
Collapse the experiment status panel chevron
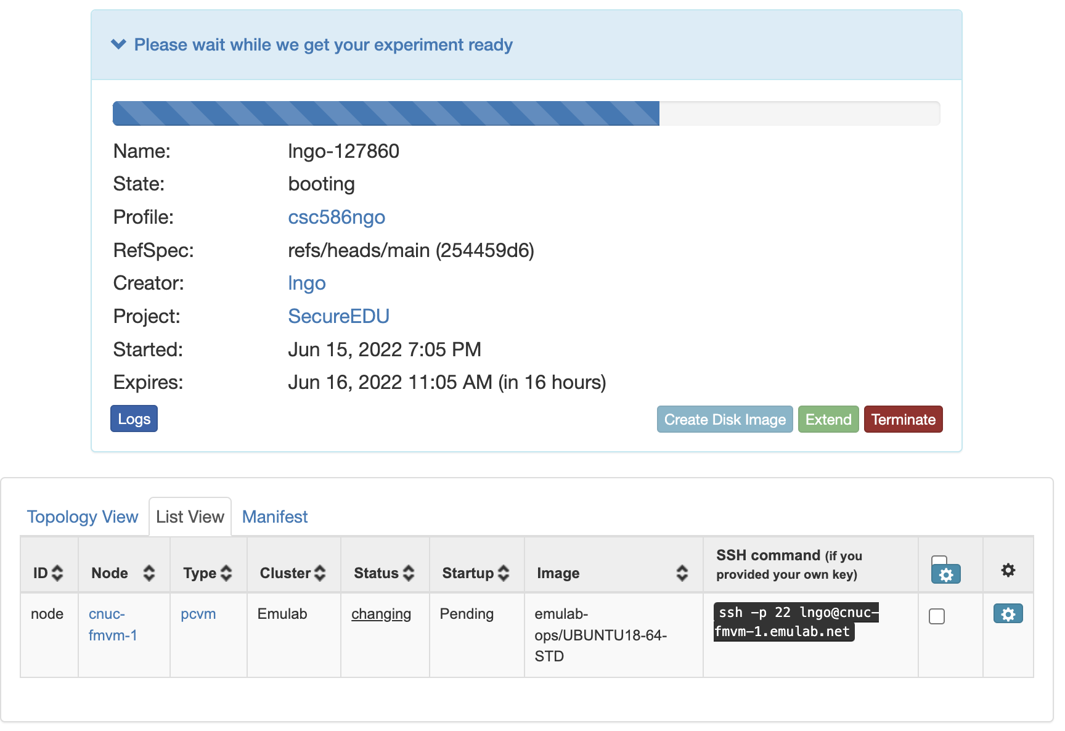[x=118, y=44]
